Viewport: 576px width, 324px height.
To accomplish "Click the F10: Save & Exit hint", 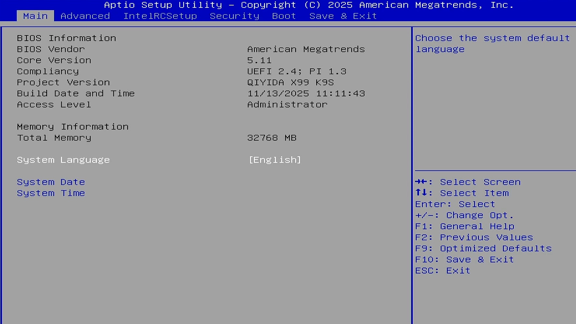I will 464,260.
